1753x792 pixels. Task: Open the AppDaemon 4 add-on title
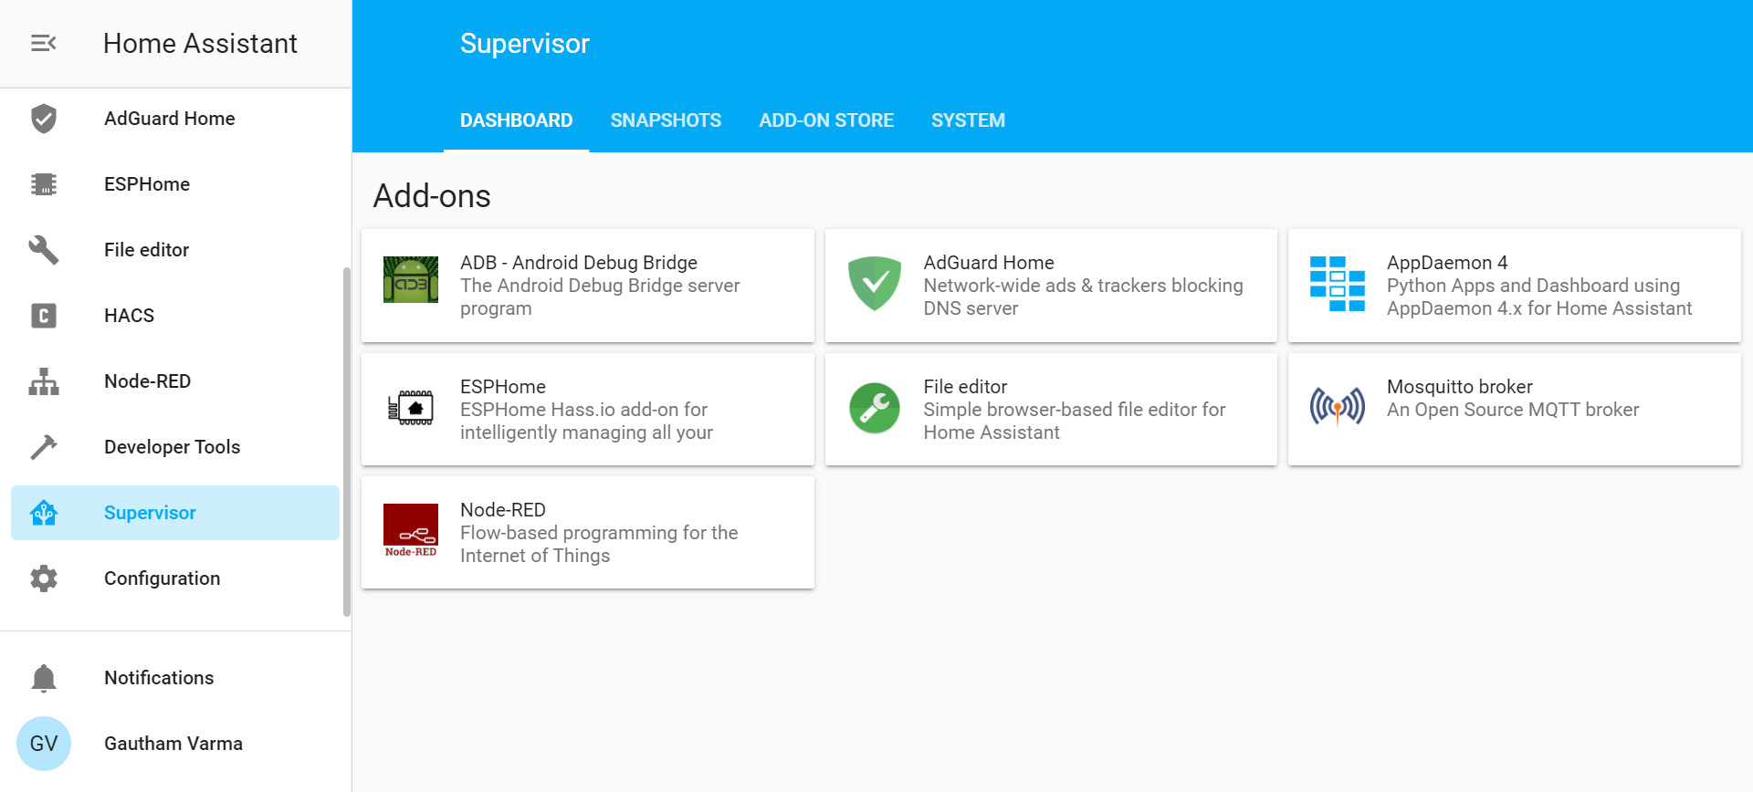point(1447,263)
